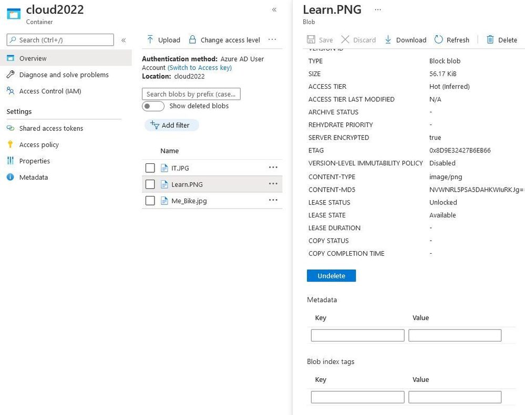This screenshot has width=525, height=415.
Task: Select the Learn.PNG file name in list
Action: click(x=187, y=184)
